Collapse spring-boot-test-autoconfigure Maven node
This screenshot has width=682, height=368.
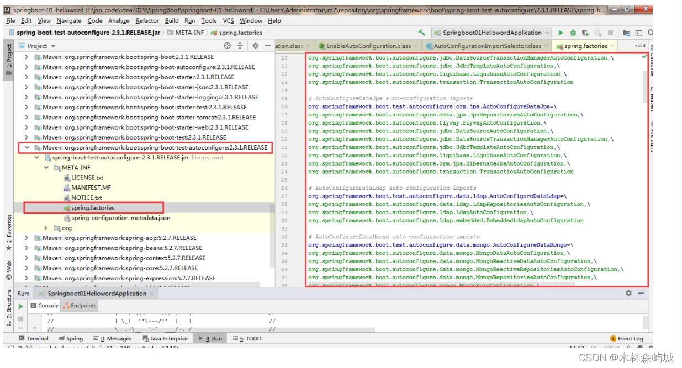pyautogui.click(x=27, y=147)
